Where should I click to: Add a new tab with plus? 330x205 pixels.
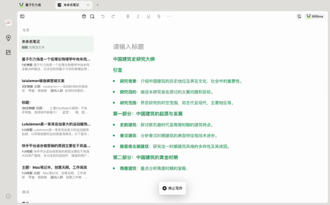pyautogui.click(x=97, y=5)
